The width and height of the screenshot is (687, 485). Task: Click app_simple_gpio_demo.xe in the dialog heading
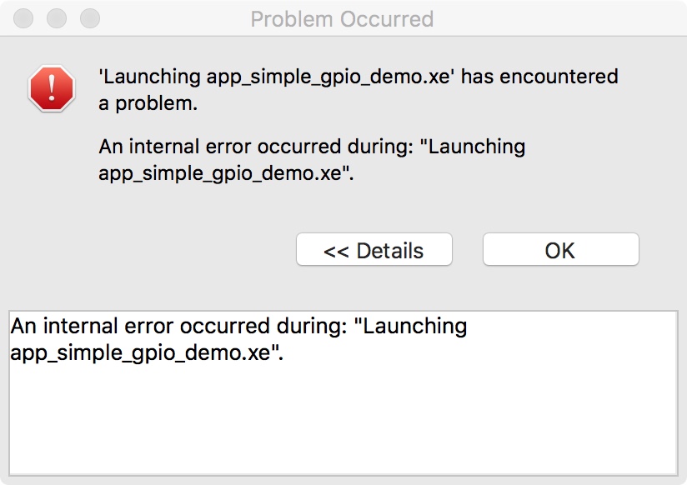tap(328, 77)
